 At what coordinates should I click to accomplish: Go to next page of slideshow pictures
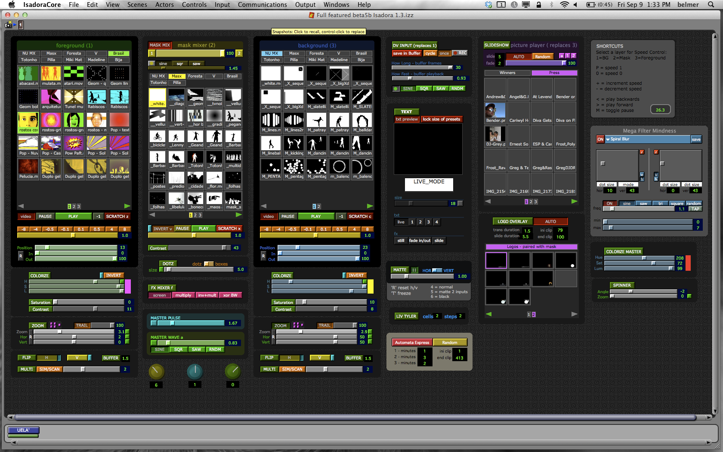pos(574,201)
